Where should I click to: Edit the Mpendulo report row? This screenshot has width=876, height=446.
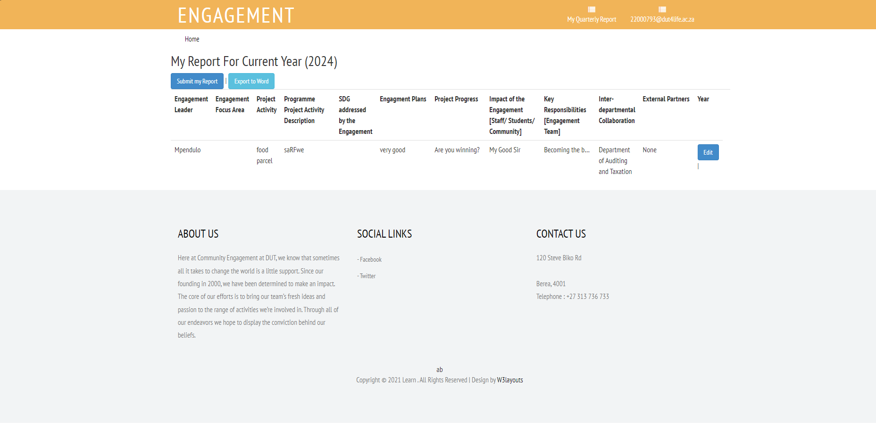tap(708, 152)
